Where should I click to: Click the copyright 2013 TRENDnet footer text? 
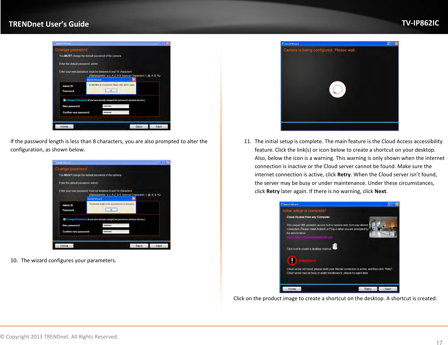[x=59, y=336]
